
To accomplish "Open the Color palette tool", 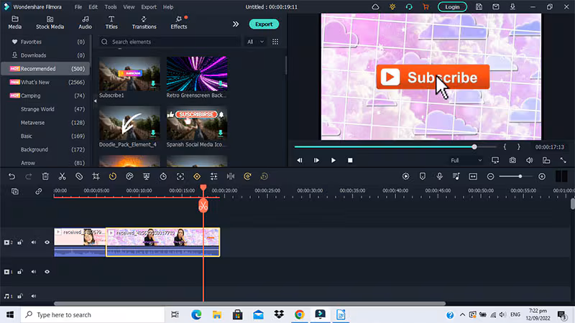I will coord(129,177).
